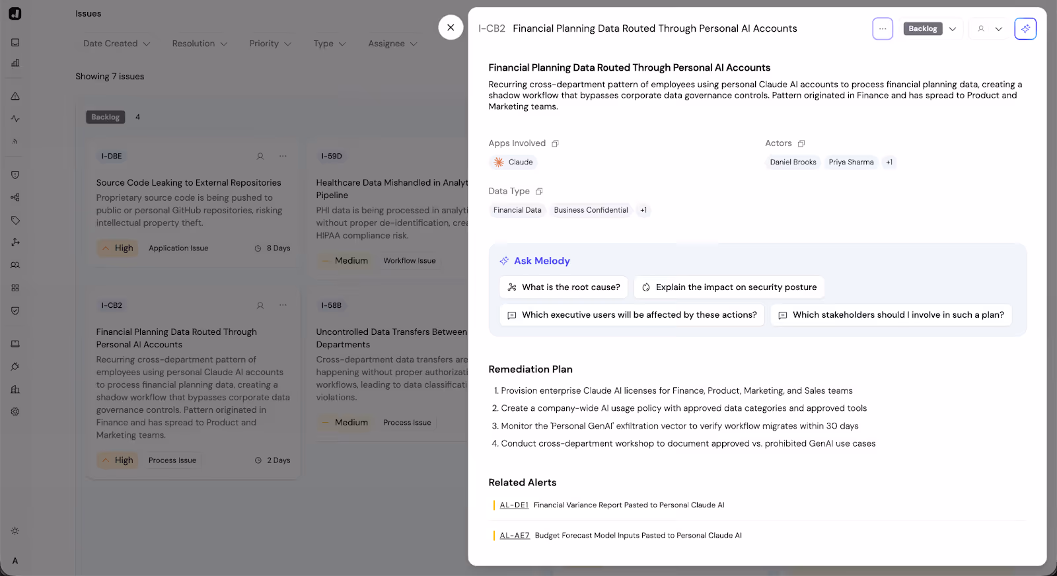Copy Apps Involved via icon
Viewport: 1057px width, 576px height.
point(555,143)
